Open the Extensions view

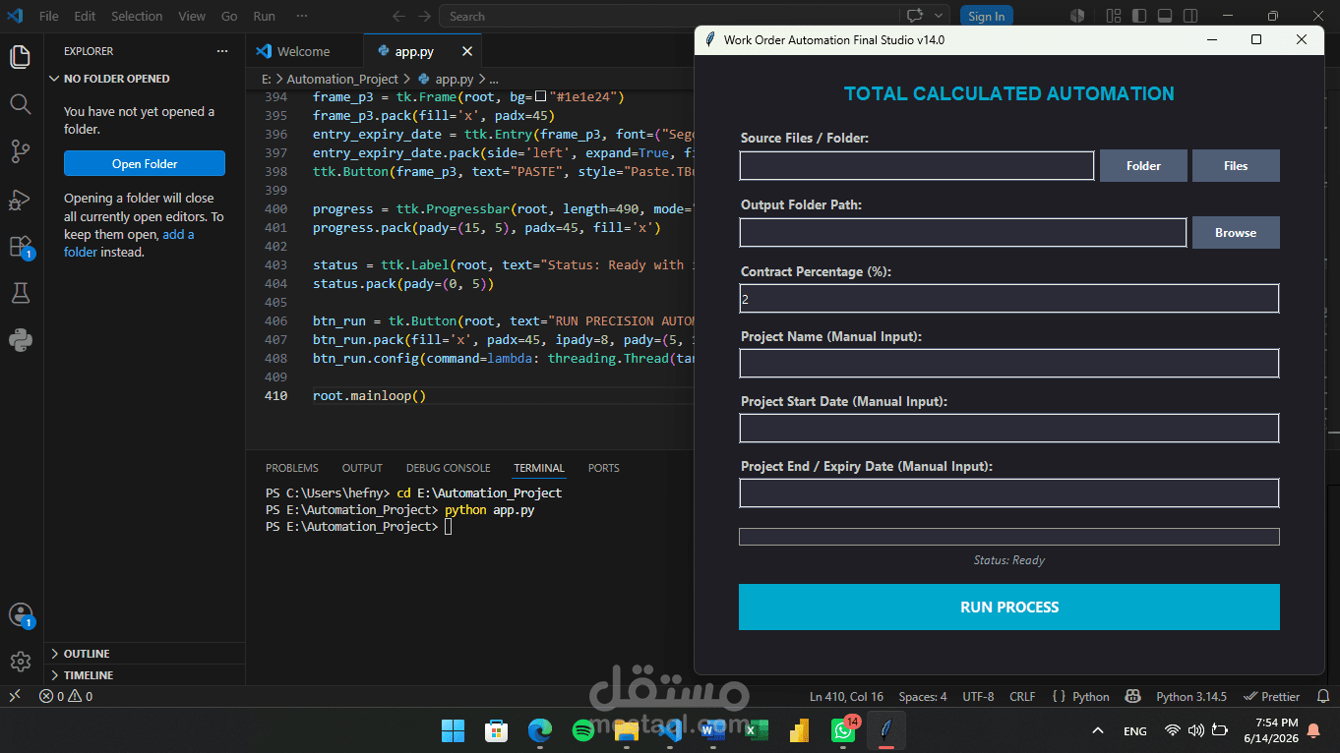click(20, 246)
